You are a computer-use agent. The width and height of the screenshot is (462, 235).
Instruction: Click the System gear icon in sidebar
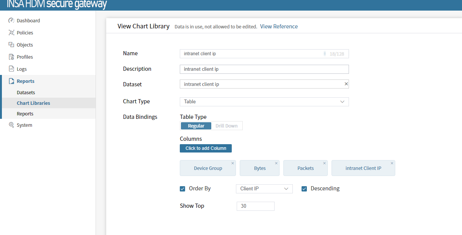click(11, 125)
